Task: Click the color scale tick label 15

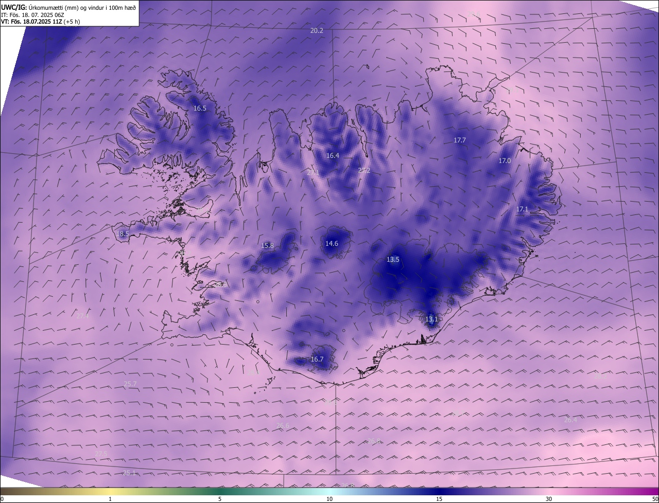Action: (x=439, y=499)
